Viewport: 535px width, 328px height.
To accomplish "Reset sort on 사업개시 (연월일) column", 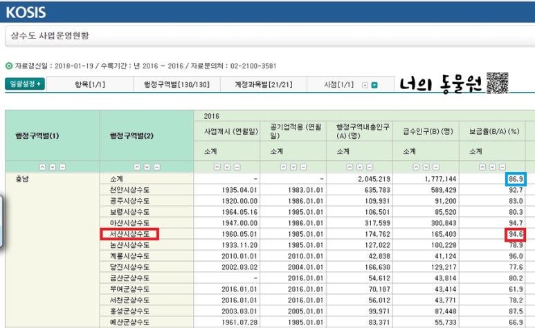I will pos(237,167).
